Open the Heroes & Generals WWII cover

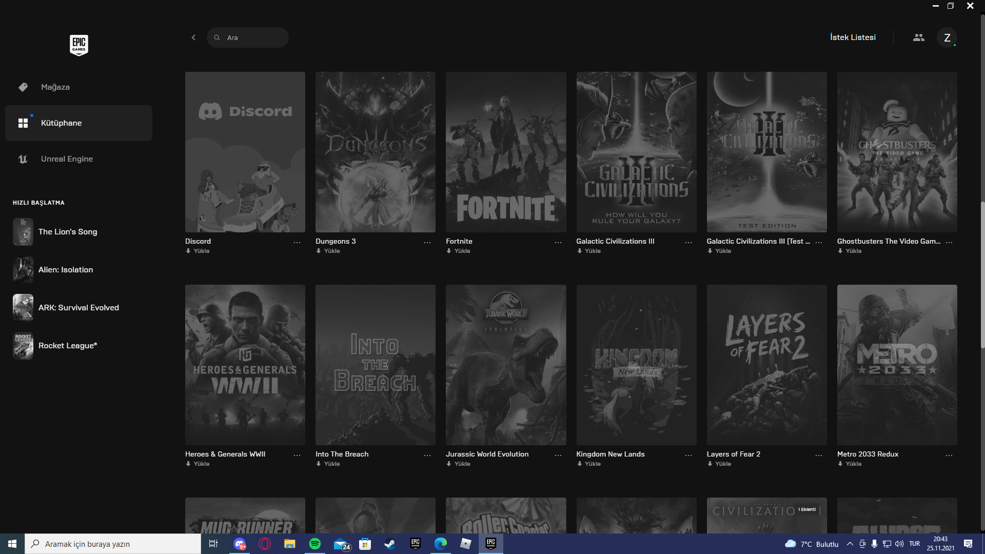click(x=245, y=365)
